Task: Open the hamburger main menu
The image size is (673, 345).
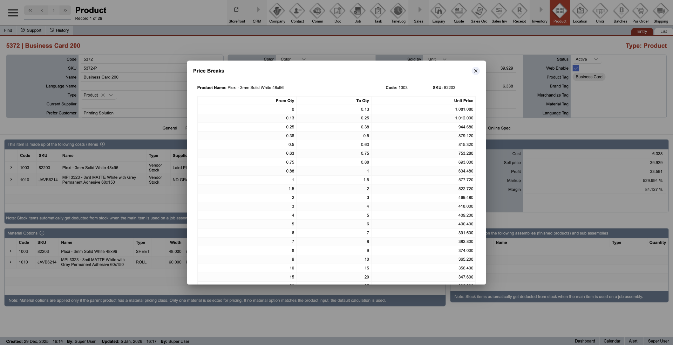Action: click(13, 13)
